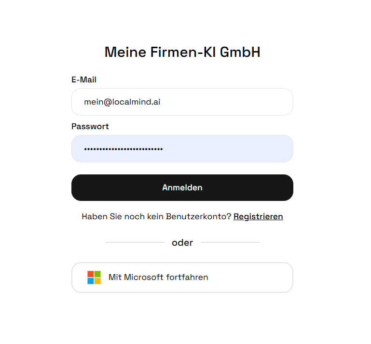Screen dimensions: 371x344
Task: Choose "Mit Microsoft fortfahren" text
Action: click(x=158, y=278)
